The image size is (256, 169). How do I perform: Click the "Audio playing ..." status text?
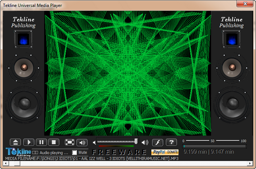click(54, 153)
